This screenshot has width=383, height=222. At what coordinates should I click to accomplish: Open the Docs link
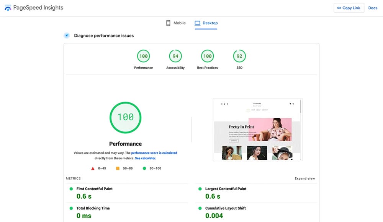point(373,8)
